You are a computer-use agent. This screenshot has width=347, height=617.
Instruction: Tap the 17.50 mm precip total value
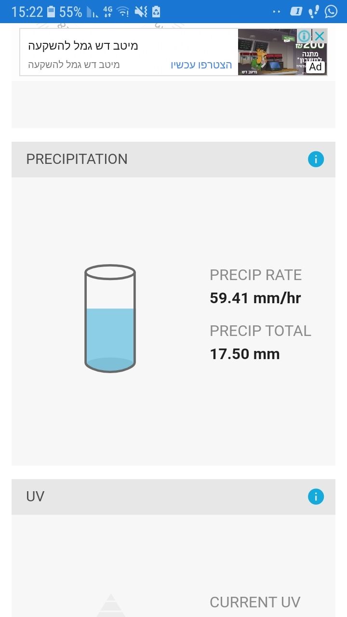tap(245, 354)
